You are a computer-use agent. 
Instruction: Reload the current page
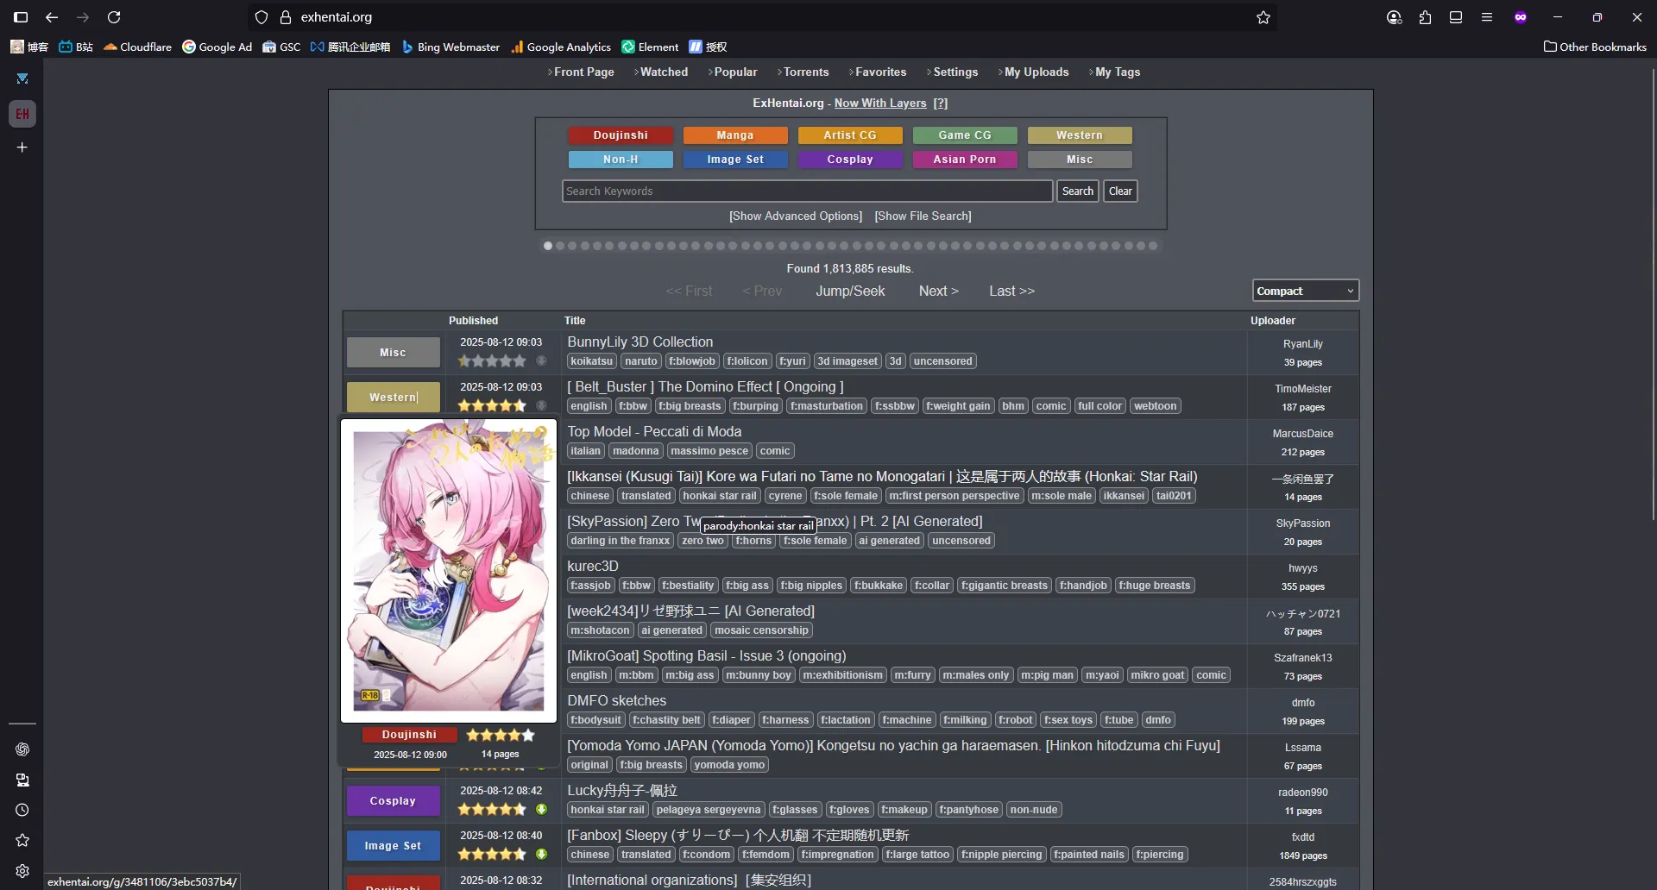(114, 17)
